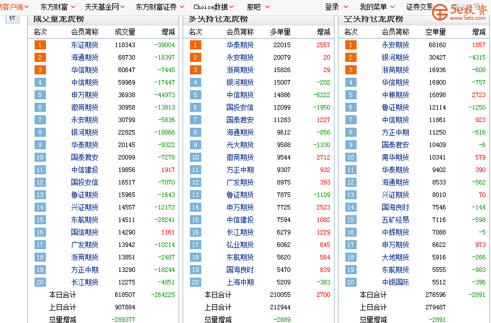This screenshot has height=323, width=491.
Task: Select short volume value 68160
Action: point(437,45)
